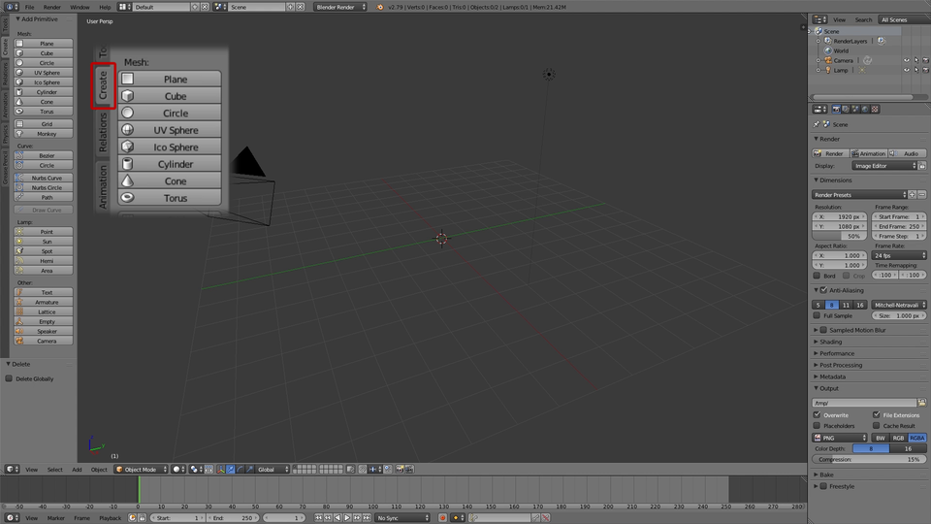Toggle the pin icon beside Scene in Properties
The width and height of the screenshot is (931, 524).
point(817,124)
